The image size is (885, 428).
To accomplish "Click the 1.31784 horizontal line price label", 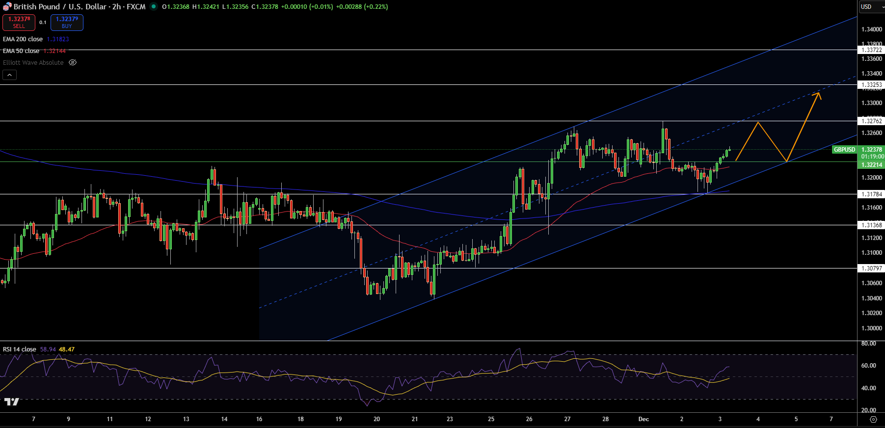I will (x=872, y=194).
